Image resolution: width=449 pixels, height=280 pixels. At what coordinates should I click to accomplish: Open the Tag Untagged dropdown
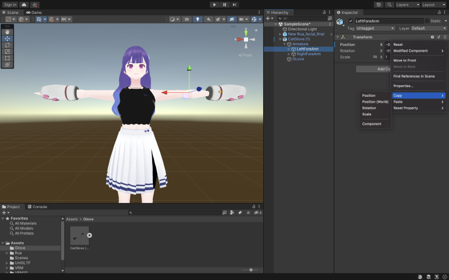(375, 28)
